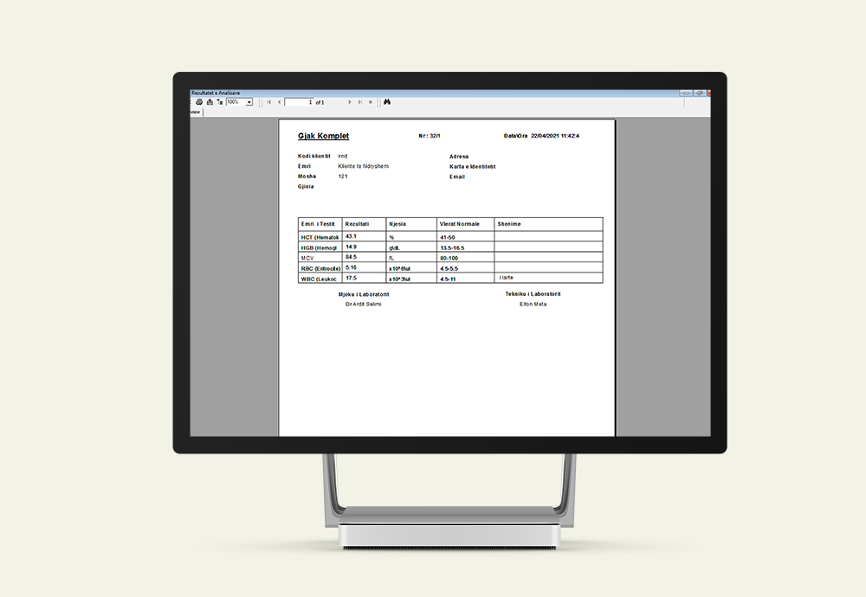Click the technician name Elton Meta
The height and width of the screenshot is (597, 866).
[533, 305]
